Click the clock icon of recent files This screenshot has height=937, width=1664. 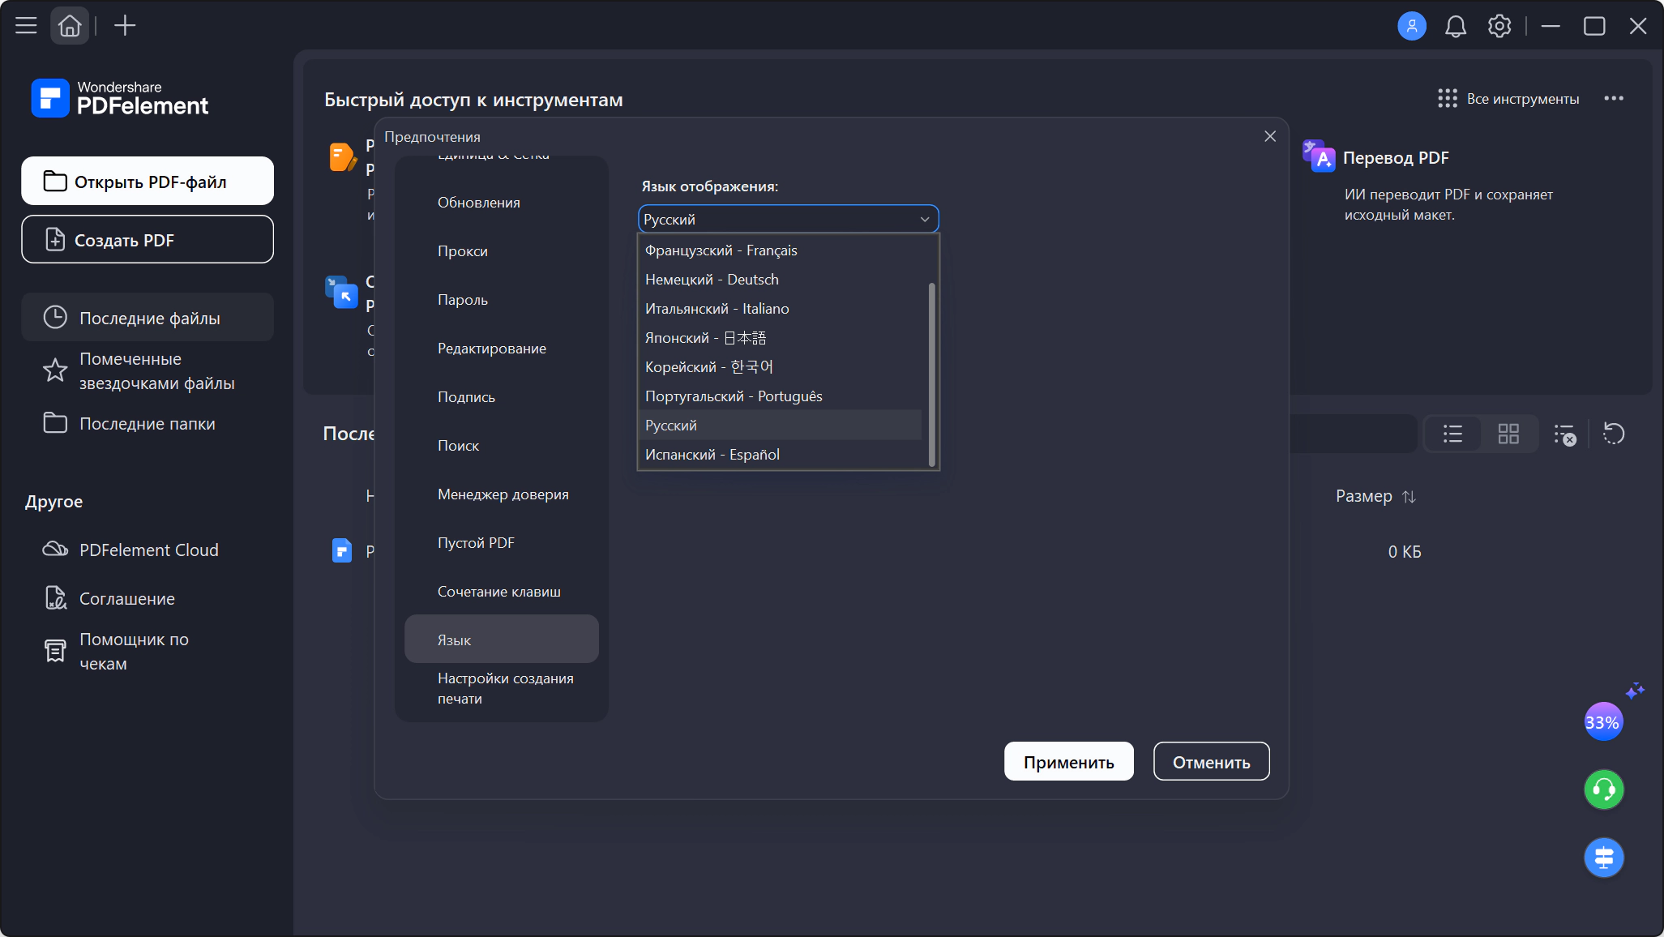pos(55,317)
